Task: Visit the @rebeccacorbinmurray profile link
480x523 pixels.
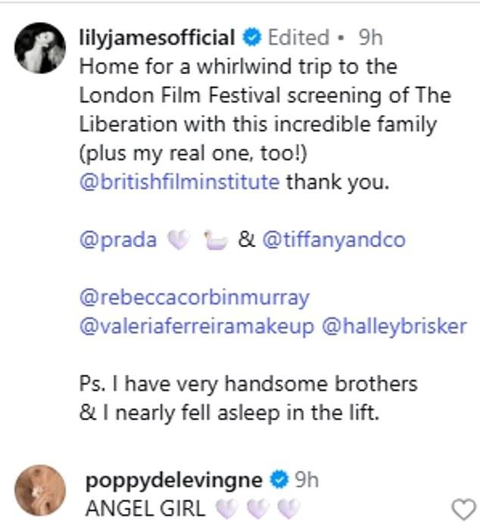Action: (x=195, y=298)
